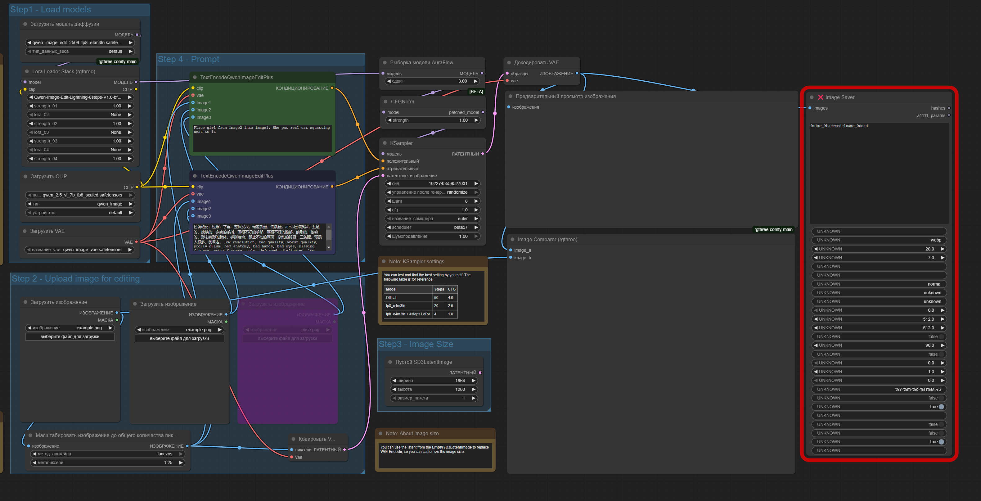The image size is (981, 501).
Task: Toggle the false switch directly below the date format field
Action: click(941, 398)
